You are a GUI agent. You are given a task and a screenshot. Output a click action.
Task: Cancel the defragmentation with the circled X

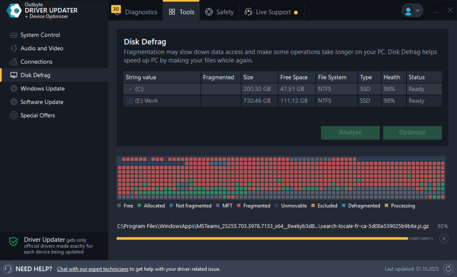(444, 238)
